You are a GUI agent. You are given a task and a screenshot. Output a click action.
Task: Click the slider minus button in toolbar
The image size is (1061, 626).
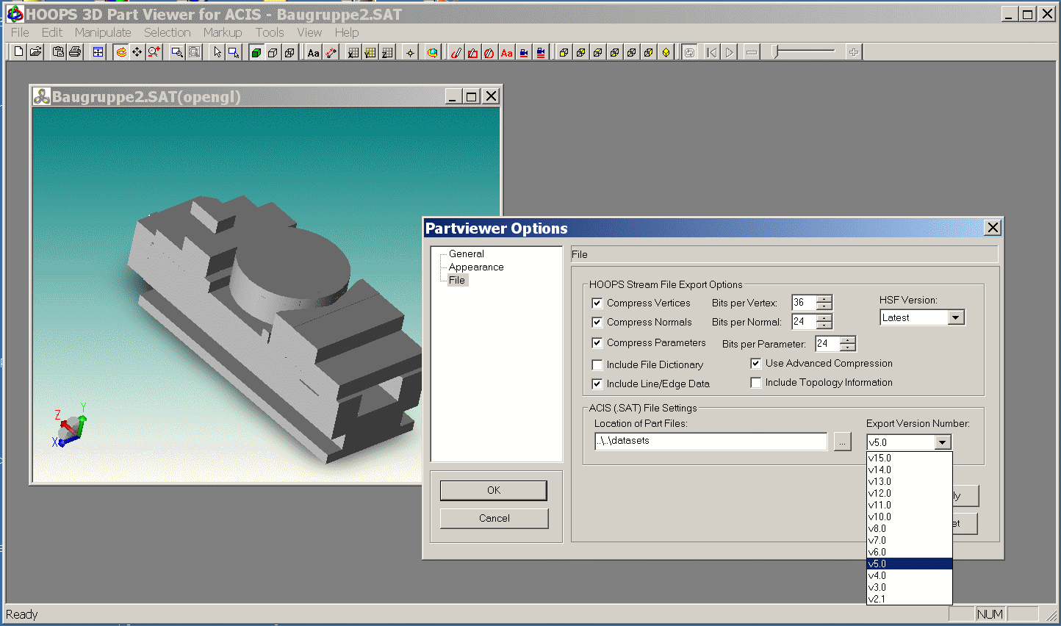[751, 52]
